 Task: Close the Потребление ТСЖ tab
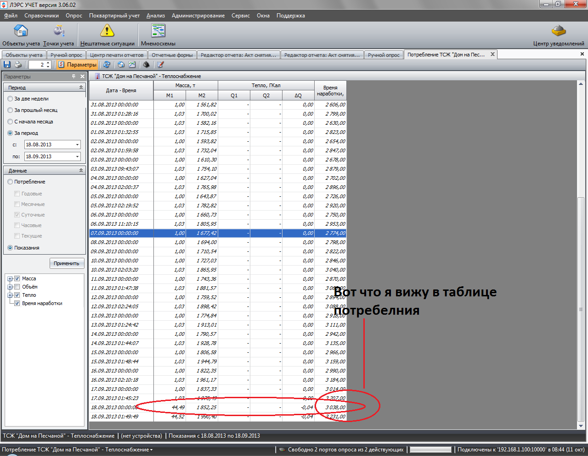point(492,54)
